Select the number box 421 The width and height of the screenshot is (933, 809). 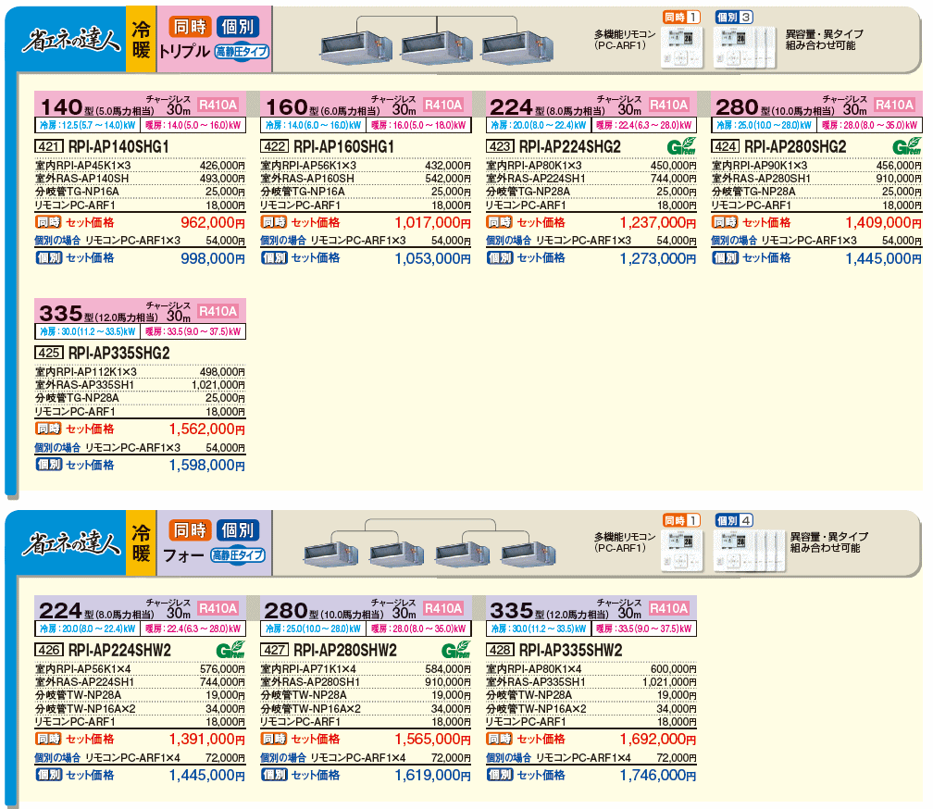pos(49,146)
